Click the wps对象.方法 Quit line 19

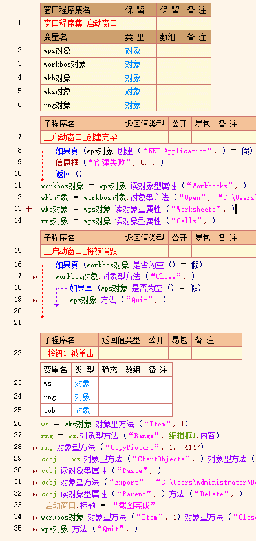click(x=118, y=300)
